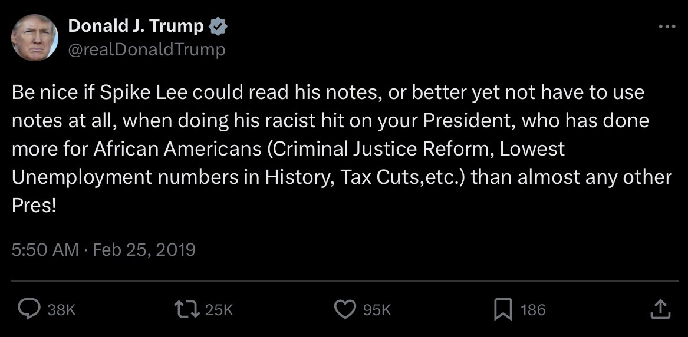Screen dimensions: 688x337
Task: Click the word "Pres!" ending the tweet
Action: [34, 205]
